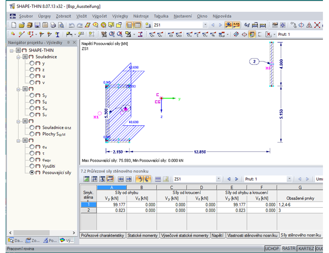Select the Využití radio button

(x=32, y=166)
